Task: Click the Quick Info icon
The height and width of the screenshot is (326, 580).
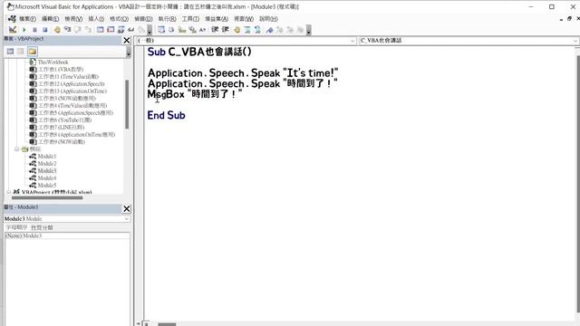Action: click(x=182, y=30)
